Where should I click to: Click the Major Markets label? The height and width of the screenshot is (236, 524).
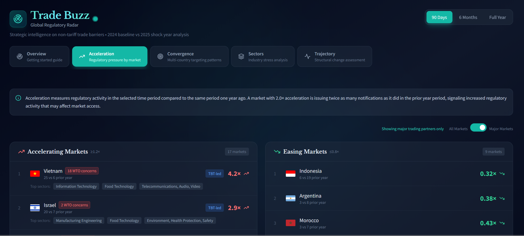point(501,129)
